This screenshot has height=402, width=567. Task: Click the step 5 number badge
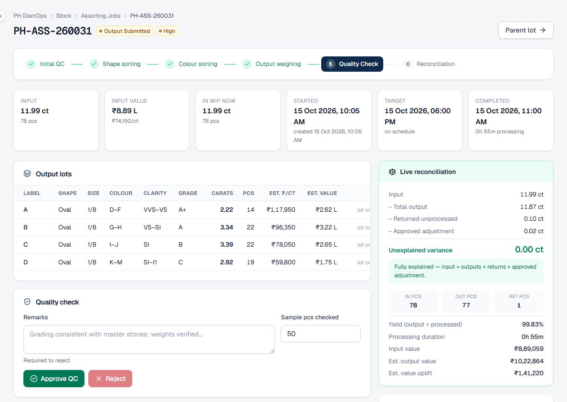330,64
